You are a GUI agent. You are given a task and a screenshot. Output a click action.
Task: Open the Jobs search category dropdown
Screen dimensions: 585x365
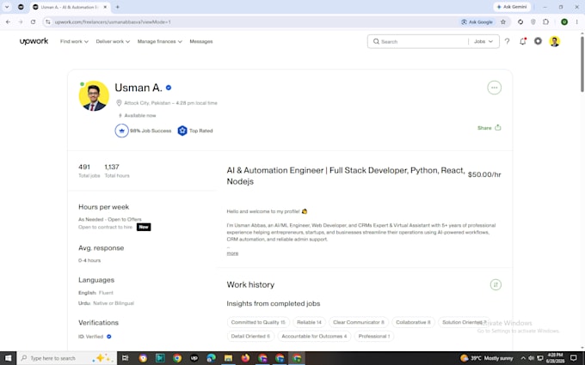coord(483,41)
